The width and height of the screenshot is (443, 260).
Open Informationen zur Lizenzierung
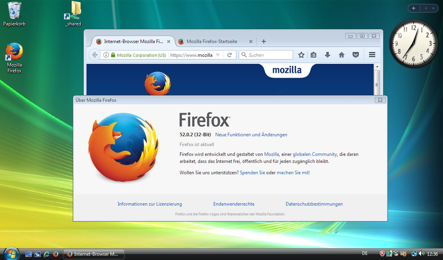[x=150, y=204]
